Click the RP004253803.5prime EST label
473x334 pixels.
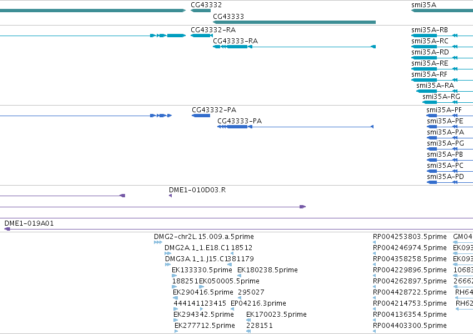[410, 237]
